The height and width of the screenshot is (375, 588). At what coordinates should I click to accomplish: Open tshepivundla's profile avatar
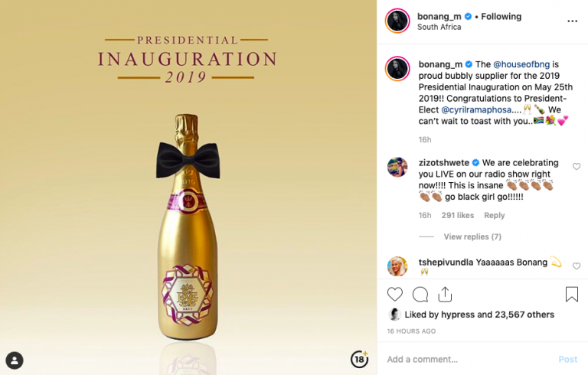(397, 266)
